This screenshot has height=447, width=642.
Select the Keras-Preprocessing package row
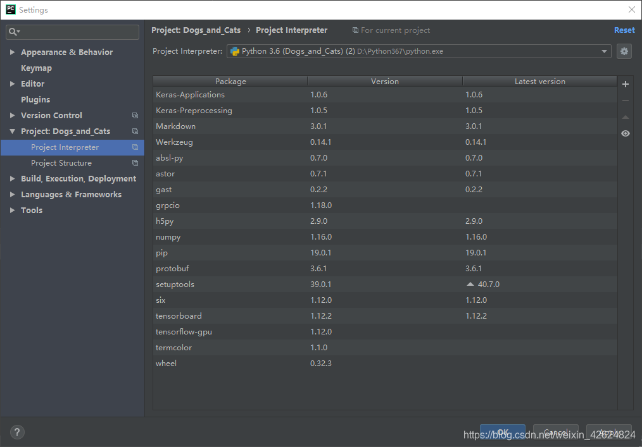pyautogui.click(x=385, y=111)
